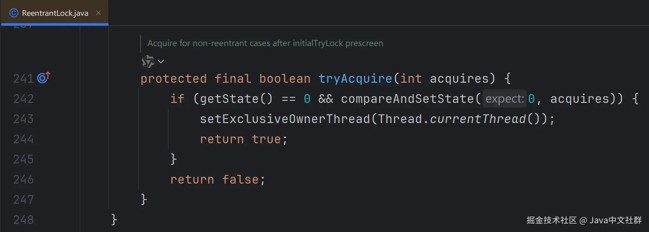This screenshot has height=232, width=649.
Task: Click the rendered doc comment above tryAcquire
Action: coord(265,43)
